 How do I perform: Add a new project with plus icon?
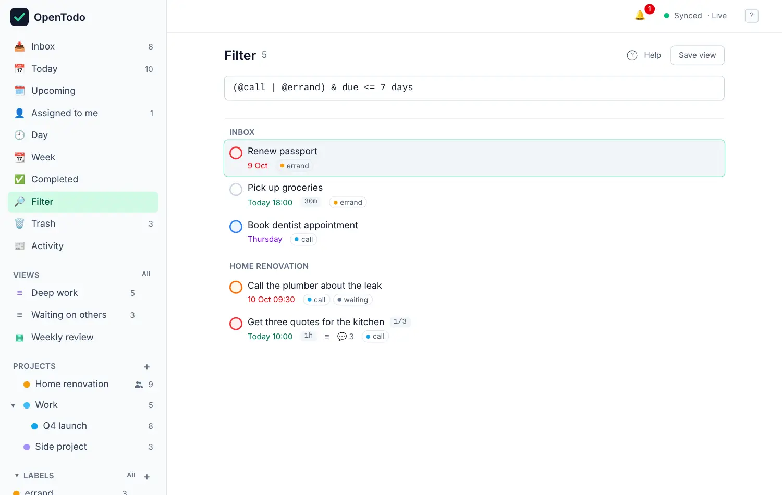pyautogui.click(x=147, y=367)
